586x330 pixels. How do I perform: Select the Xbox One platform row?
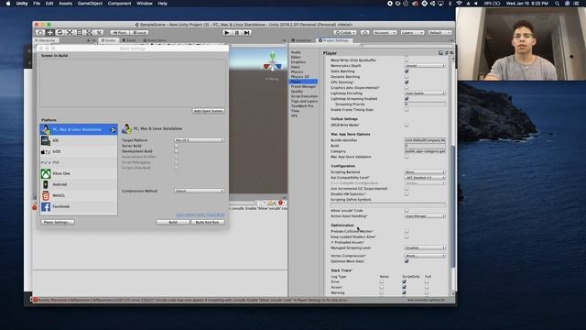coord(79,173)
